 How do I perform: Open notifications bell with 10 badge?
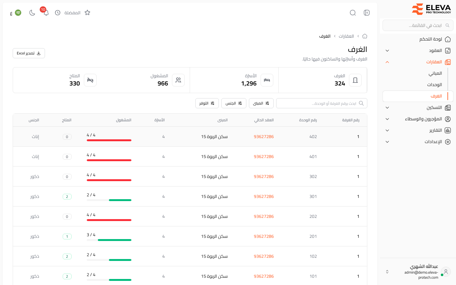click(x=46, y=13)
